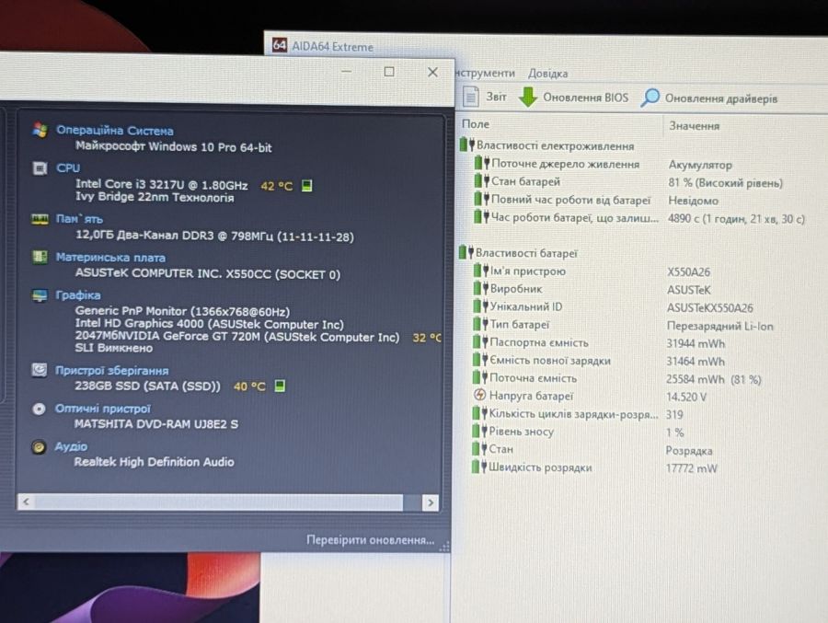Viewport: 828px width, 623px height.
Task: Minimize the Speccy window
Action: click(x=347, y=72)
